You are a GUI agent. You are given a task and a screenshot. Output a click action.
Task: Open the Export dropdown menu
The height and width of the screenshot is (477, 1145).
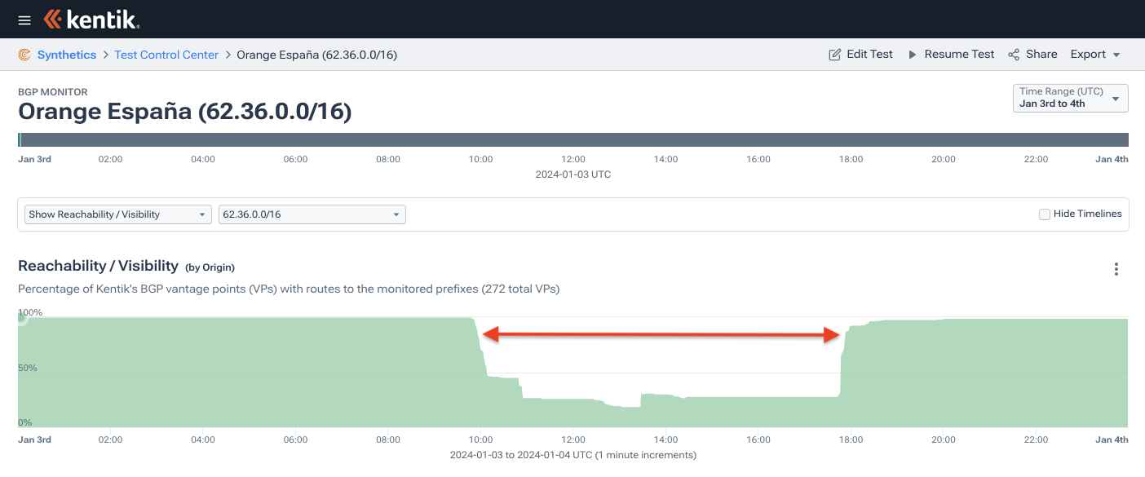(1095, 55)
